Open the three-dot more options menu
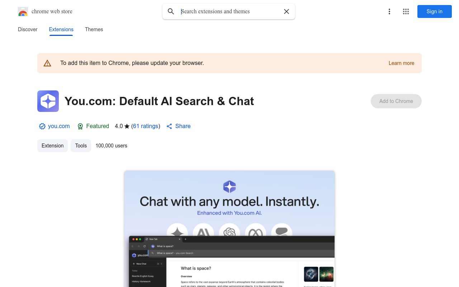459x287 pixels. 389,11
